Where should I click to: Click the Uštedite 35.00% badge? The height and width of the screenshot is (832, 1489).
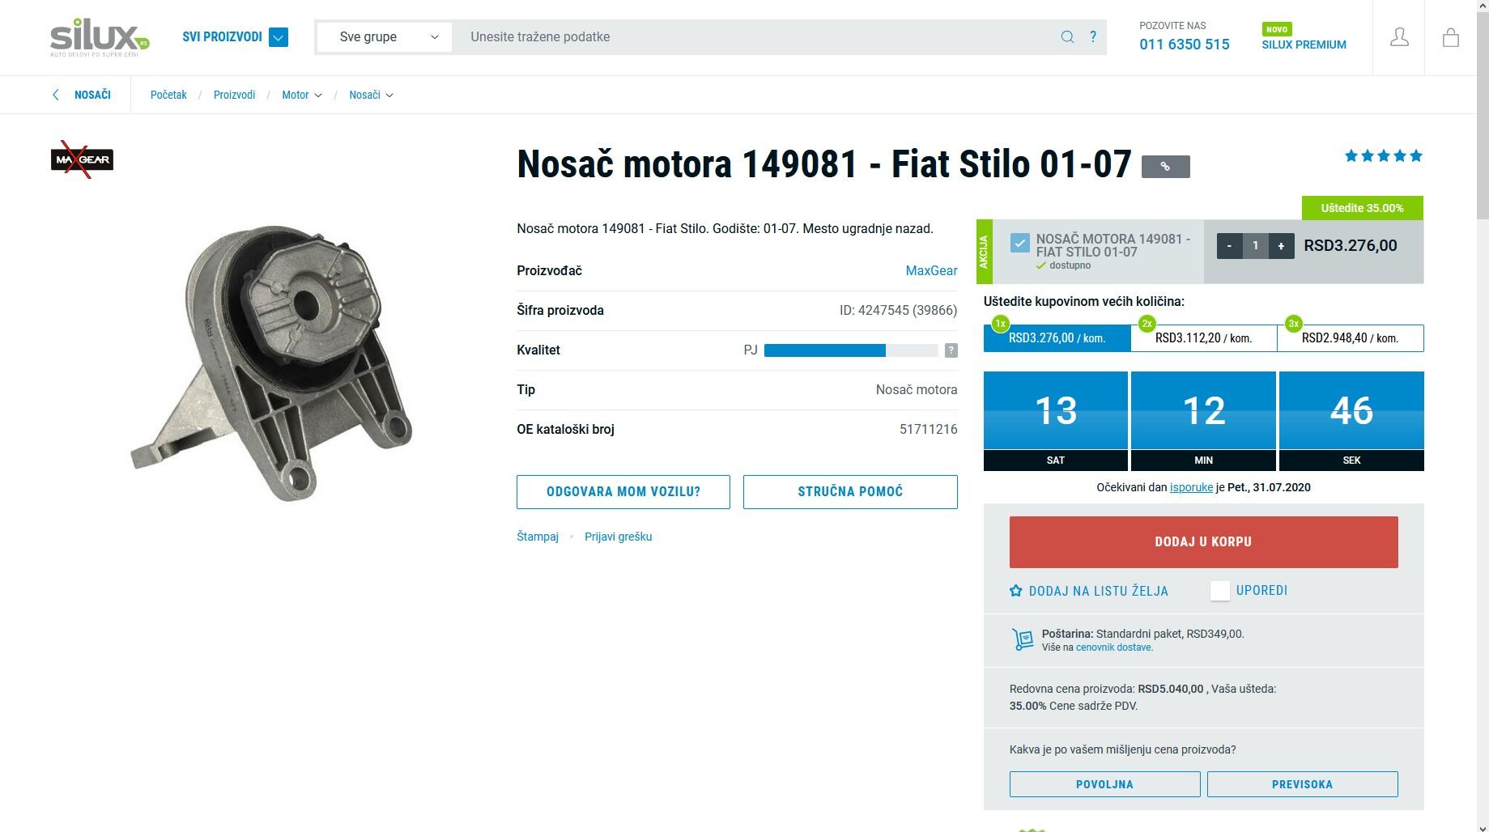[1362, 208]
